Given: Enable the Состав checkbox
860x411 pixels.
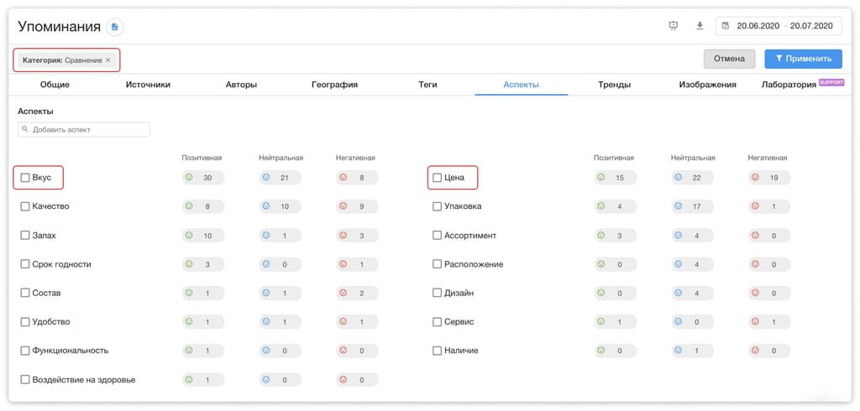Looking at the screenshot, I should point(24,294).
